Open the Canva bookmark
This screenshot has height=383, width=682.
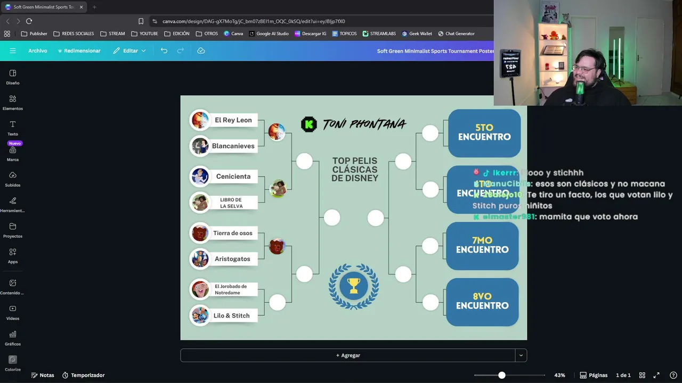233,34
